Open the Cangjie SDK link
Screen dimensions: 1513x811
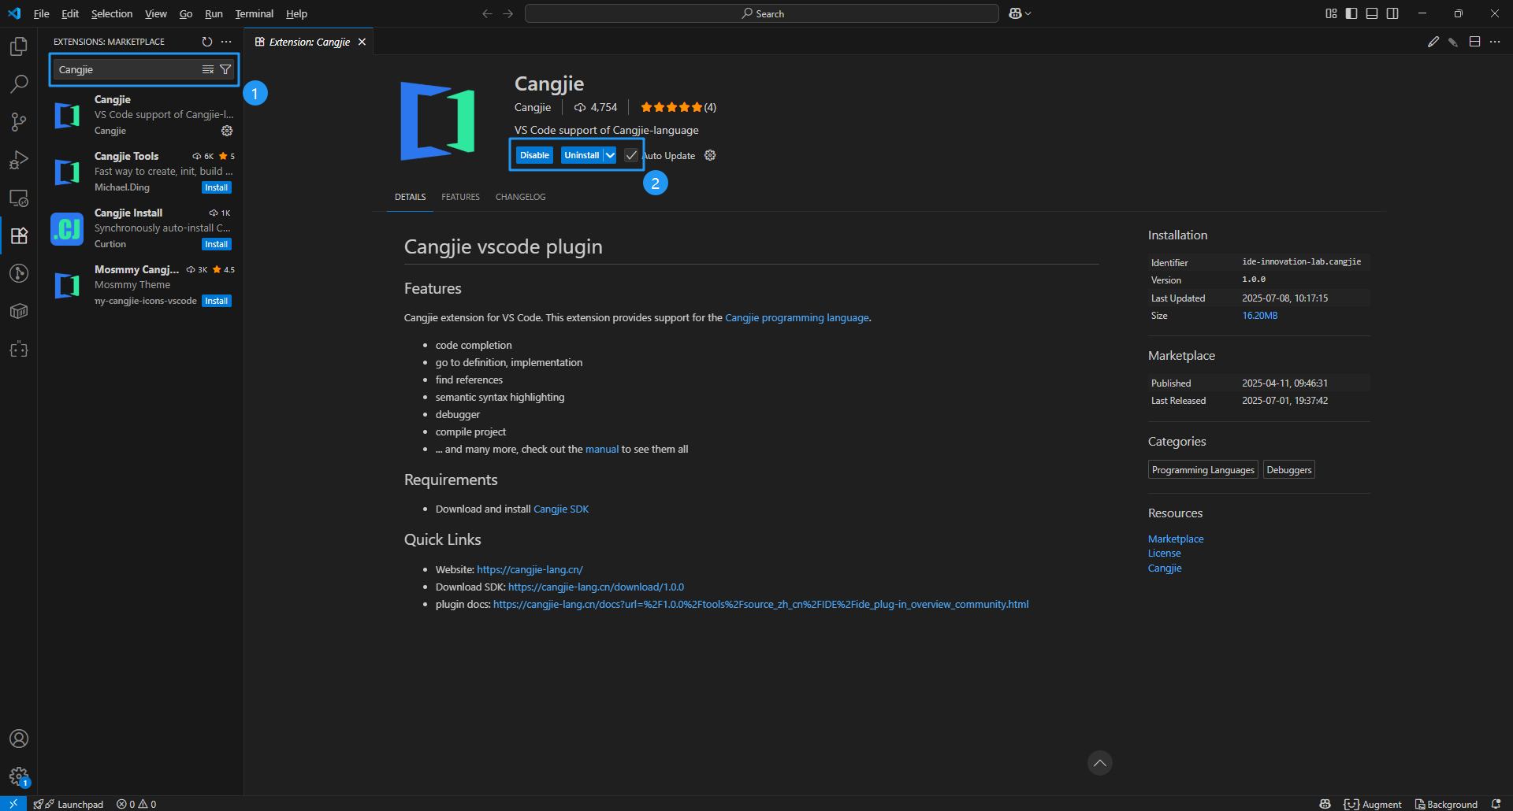[561, 509]
